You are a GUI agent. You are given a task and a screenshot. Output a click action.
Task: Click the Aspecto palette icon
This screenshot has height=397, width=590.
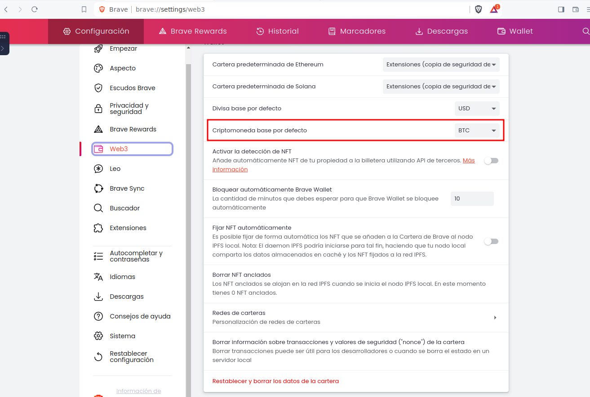[x=98, y=68]
